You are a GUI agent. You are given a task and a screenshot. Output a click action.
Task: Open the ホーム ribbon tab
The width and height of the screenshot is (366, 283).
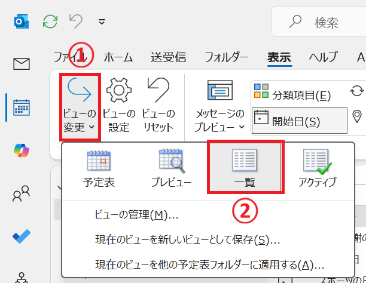[x=118, y=57]
